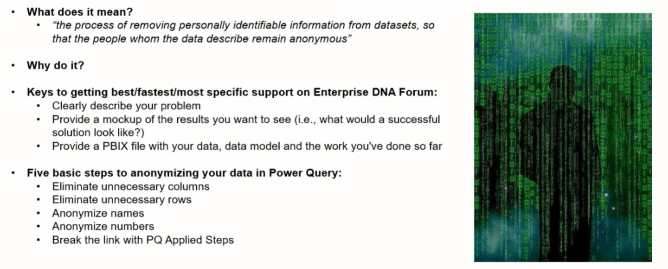Click bullet dot beside 'Why do it?'
Screen dimensions: 668x269
[x=13, y=65]
